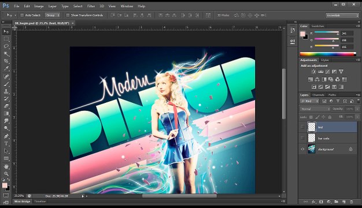Select the Hand tool

[6, 166]
